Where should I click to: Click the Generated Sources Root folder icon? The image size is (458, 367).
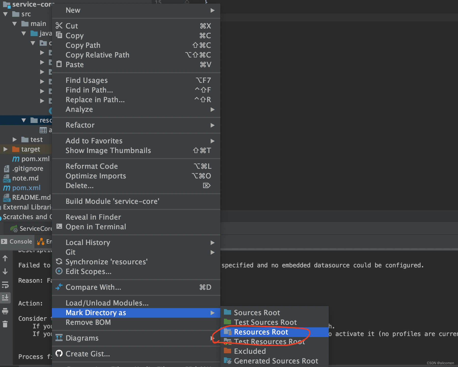coord(227,360)
